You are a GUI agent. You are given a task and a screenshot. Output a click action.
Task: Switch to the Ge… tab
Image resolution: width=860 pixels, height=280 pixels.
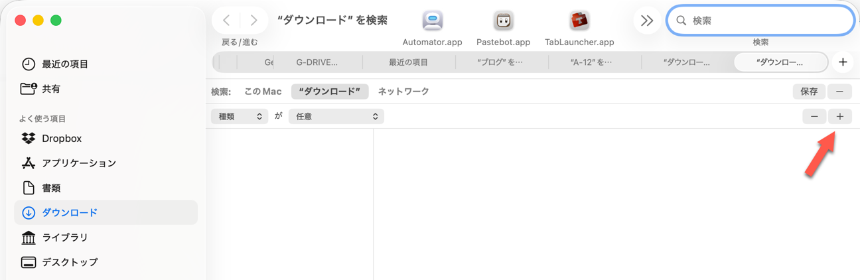(x=255, y=62)
